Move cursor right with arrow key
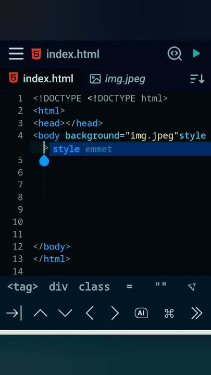Image resolution: width=211 pixels, height=375 pixels. tap(115, 313)
